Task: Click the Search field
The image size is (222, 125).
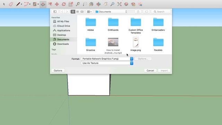Action: click(x=161, y=11)
